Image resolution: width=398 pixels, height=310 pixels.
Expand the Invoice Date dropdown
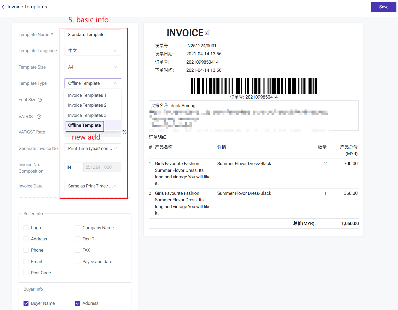click(x=93, y=186)
